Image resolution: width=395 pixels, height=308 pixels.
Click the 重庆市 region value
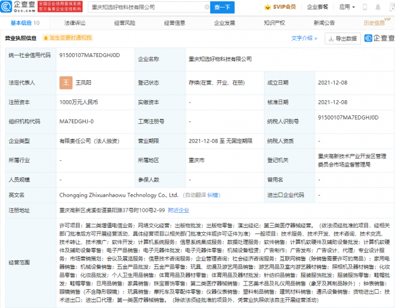[196, 160]
